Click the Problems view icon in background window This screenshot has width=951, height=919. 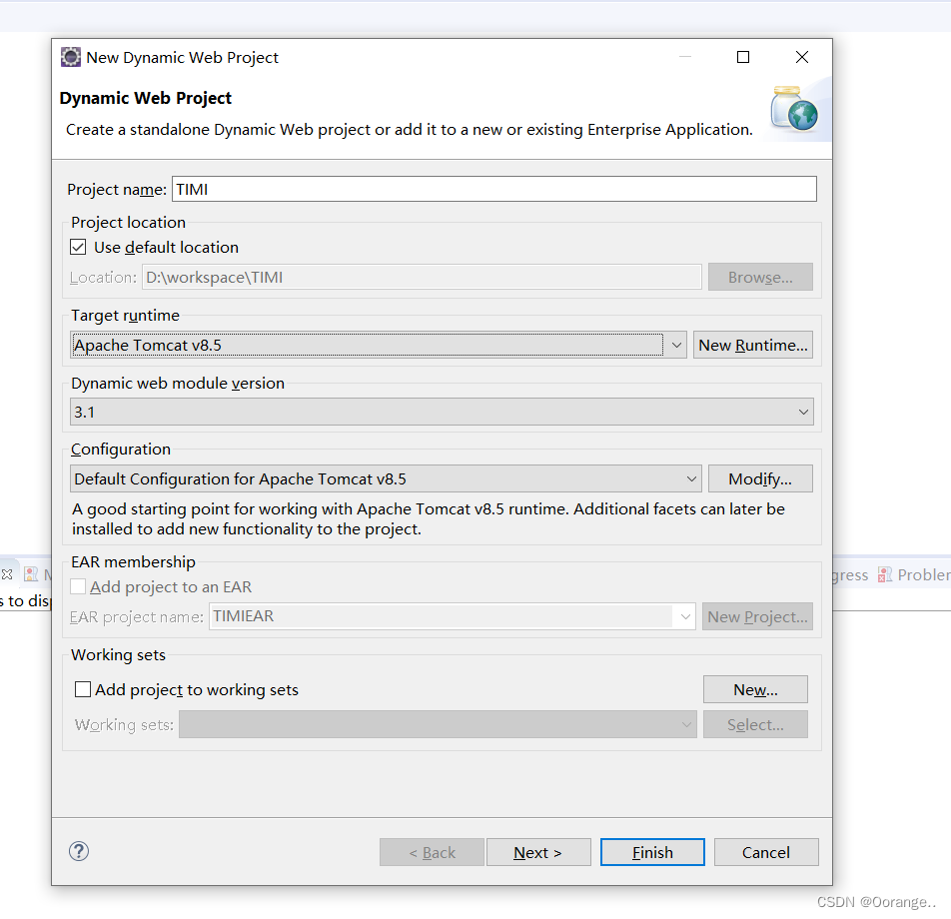click(x=885, y=574)
